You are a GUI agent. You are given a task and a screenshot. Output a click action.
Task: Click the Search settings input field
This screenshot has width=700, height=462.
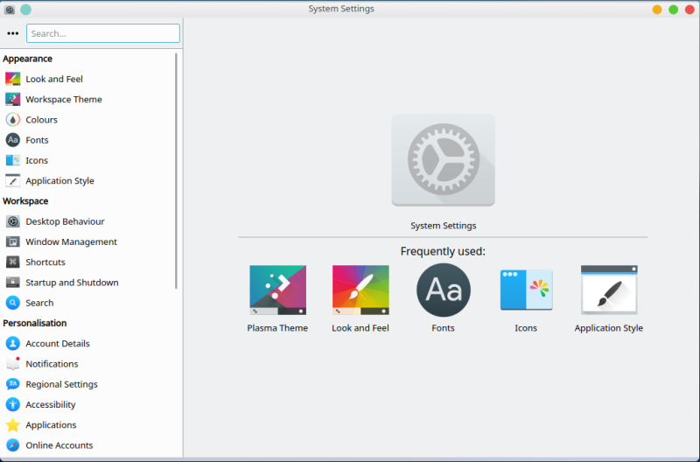point(102,33)
